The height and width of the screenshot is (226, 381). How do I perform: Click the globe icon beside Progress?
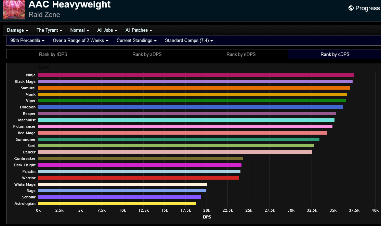(351, 8)
